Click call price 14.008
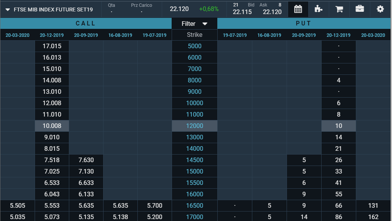 tap(52, 81)
